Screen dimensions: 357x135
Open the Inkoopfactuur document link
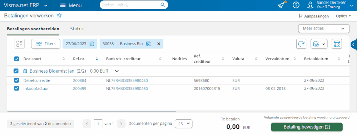(x=36, y=89)
